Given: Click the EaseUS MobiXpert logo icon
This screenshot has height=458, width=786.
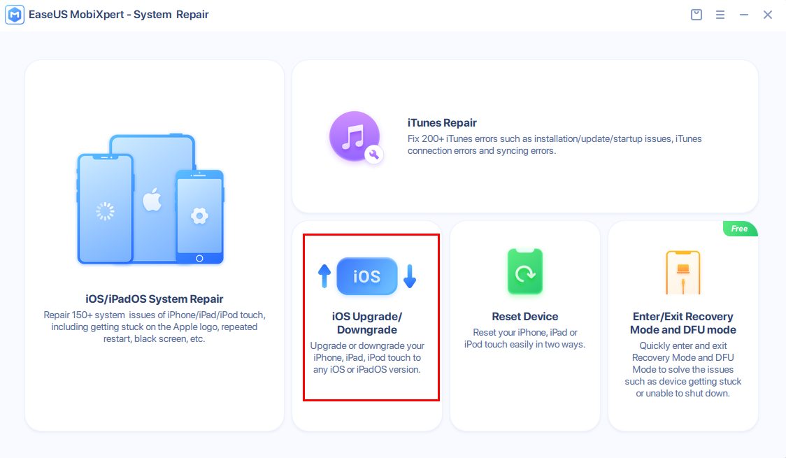Looking at the screenshot, I should [15, 15].
